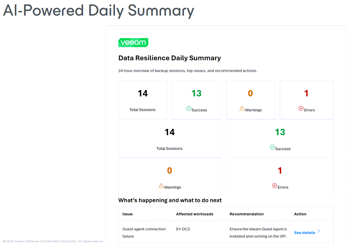Click the green 13 in the small Success card
The height and width of the screenshot is (247, 353).
(196, 93)
